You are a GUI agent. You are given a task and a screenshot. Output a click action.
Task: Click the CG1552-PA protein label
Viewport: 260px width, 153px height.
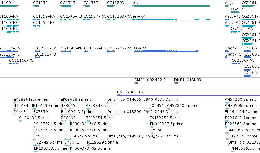pos(46,48)
